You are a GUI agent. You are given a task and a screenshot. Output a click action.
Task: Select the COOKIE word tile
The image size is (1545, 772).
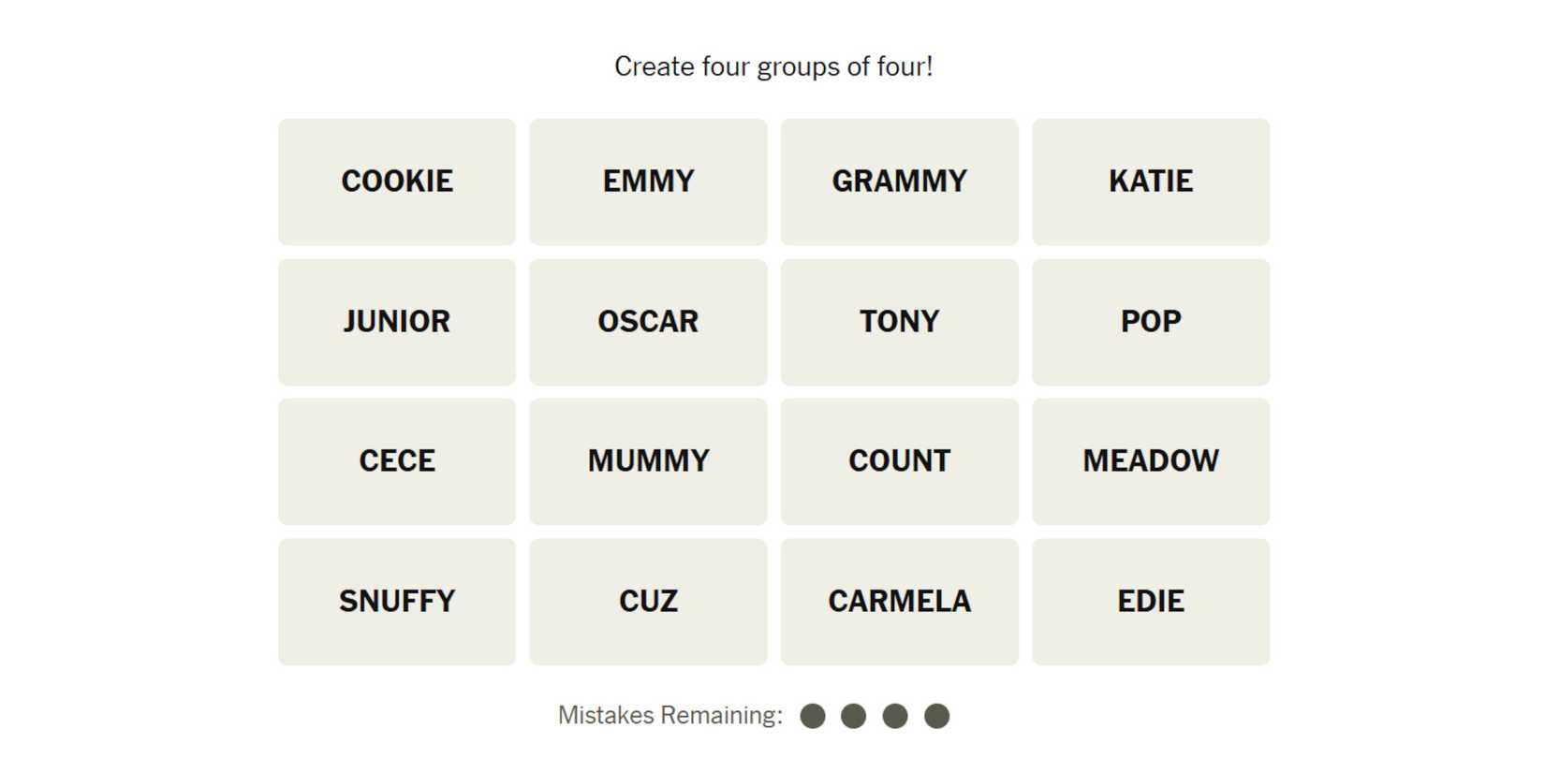coord(397,182)
